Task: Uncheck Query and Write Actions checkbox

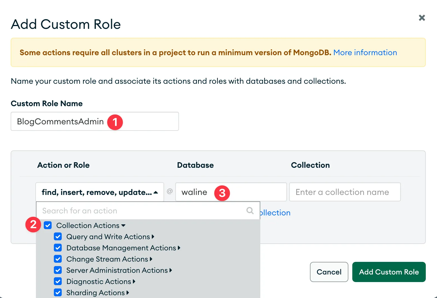Action: 58,237
